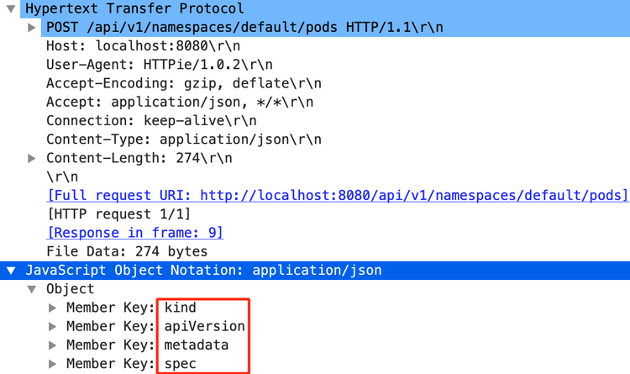This screenshot has height=374, width=630.
Task: Expand the metadata member key
Action: coord(53,345)
